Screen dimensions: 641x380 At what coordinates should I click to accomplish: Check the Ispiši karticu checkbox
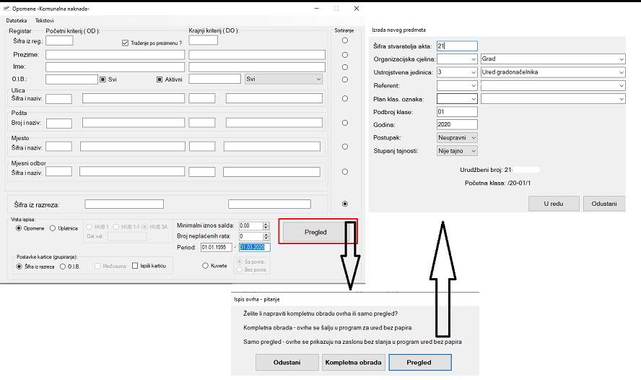pyautogui.click(x=134, y=267)
